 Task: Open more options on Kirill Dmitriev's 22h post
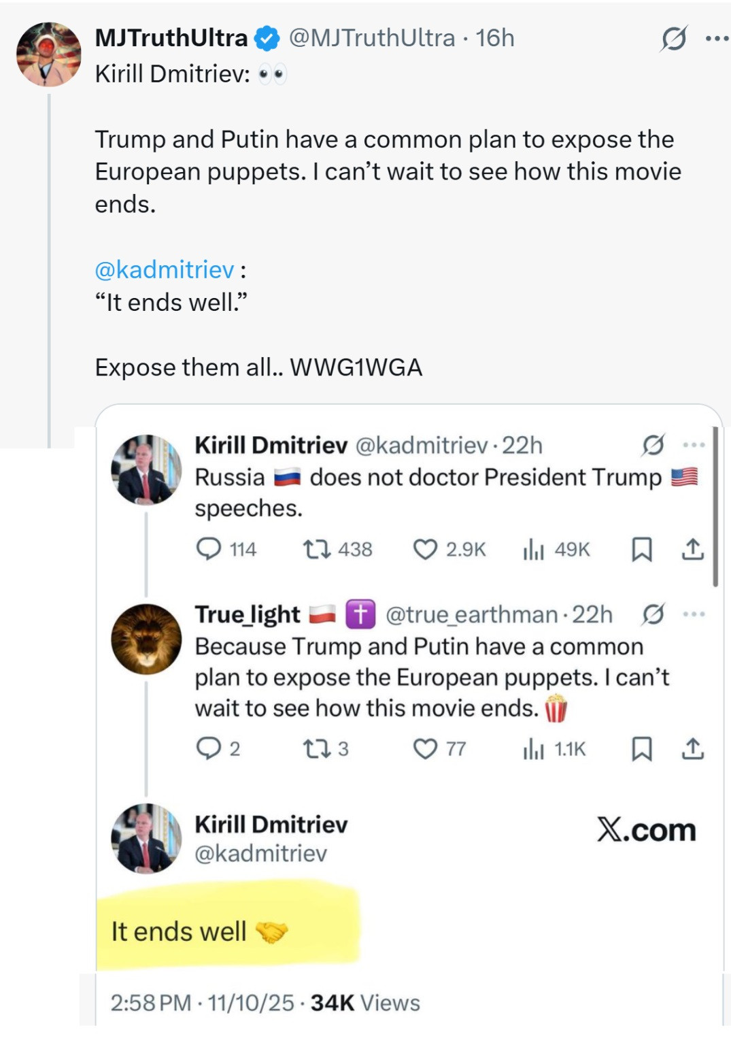coord(694,445)
